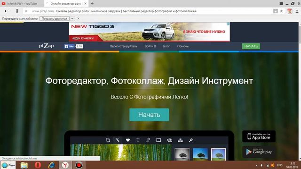Open the screen recorder taskbar icon
Image resolution: width=301 pixels, height=169 pixels.
[79, 165]
